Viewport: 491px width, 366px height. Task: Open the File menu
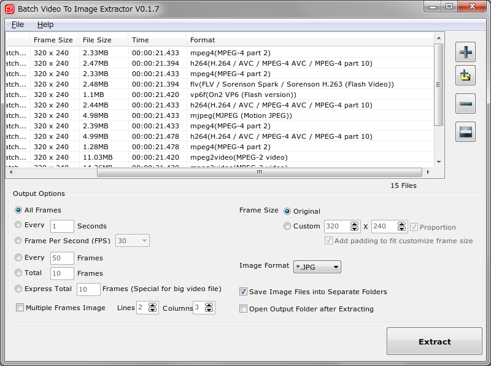click(x=17, y=24)
